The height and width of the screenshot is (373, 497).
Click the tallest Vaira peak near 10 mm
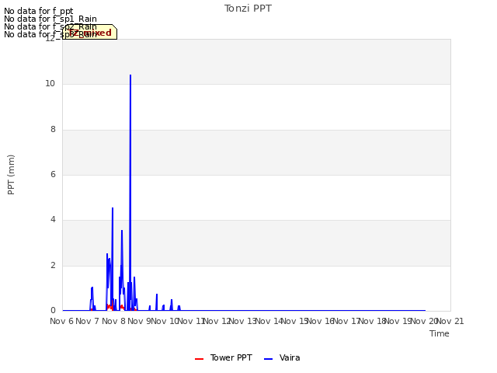click(130, 75)
